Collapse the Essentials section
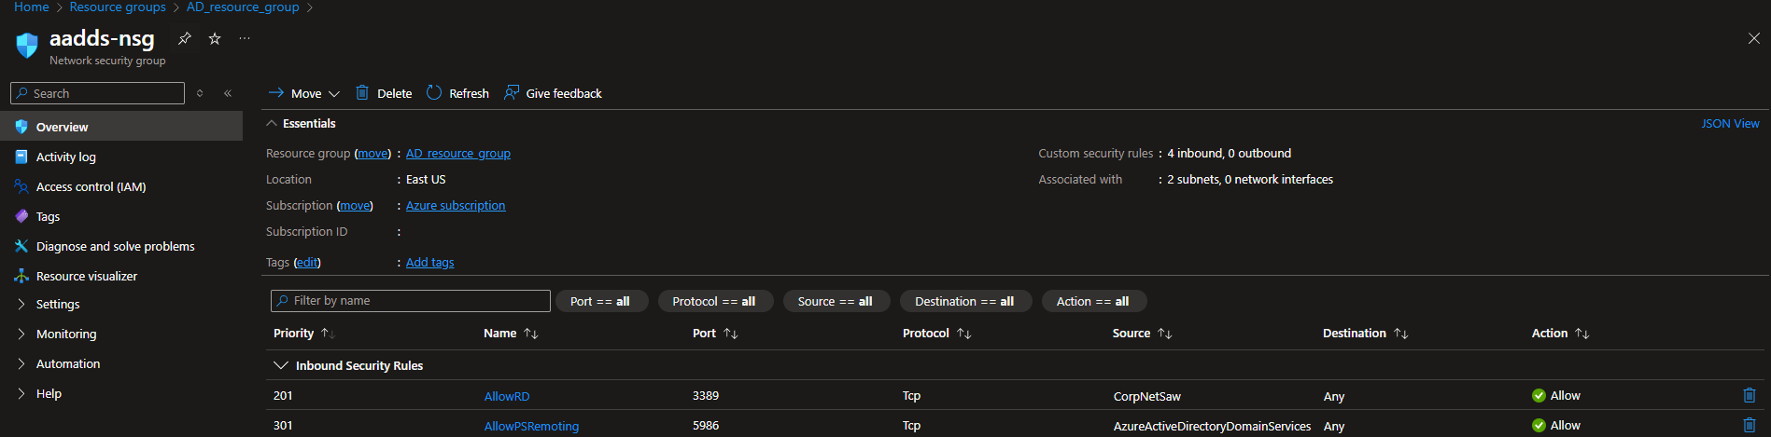The width and height of the screenshot is (1771, 437). (x=272, y=123)
